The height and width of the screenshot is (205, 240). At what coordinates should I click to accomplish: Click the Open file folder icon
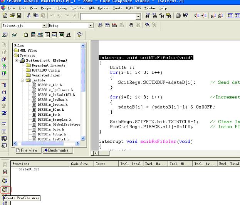(x=12, y=16)
